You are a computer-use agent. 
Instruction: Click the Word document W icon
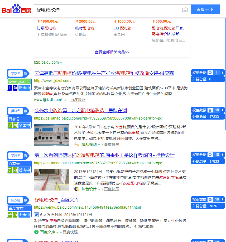(36, 214)
